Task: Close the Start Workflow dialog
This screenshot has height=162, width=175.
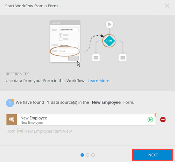Action: [167, 6]
